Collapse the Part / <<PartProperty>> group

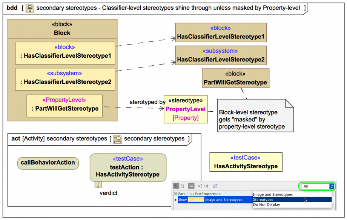176,194
